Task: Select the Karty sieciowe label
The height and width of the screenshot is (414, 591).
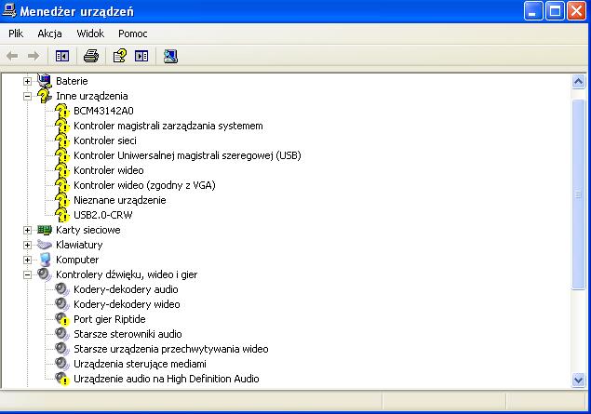Action: pos(88,230)
